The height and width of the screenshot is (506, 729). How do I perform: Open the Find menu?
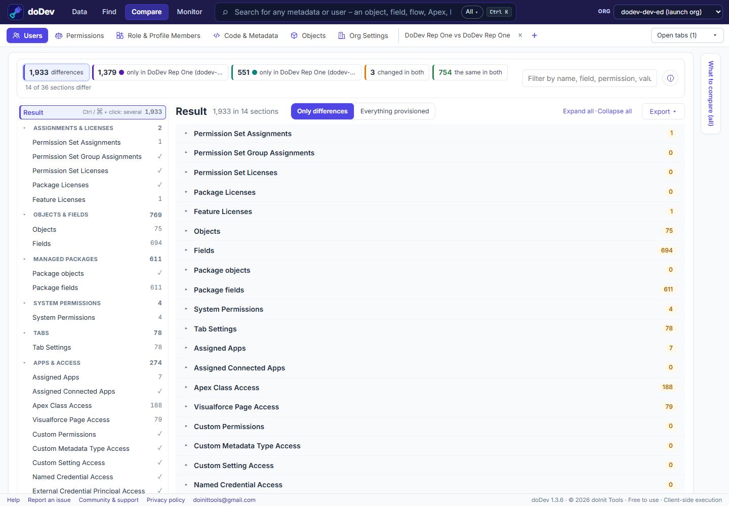tap(109, 12)
